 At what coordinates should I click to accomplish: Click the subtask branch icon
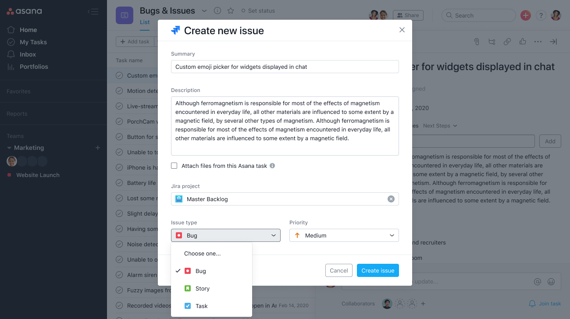click(x=492, y=42)
